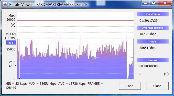Toggle the (A) scale mode label

coord(13,25)
